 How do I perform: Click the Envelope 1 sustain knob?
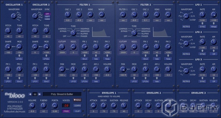(114, 105)
